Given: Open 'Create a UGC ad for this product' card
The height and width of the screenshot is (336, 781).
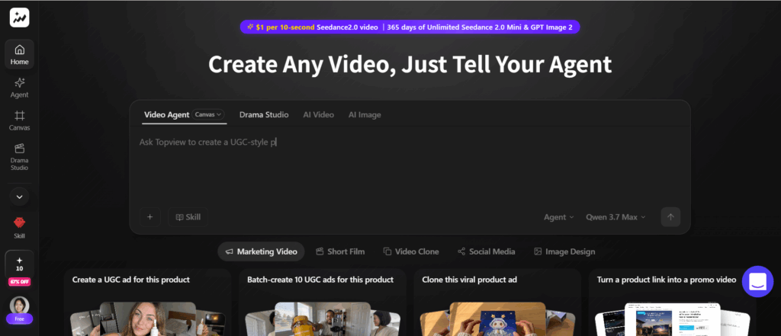Looking at the screenshot, I should pos(147,302).
